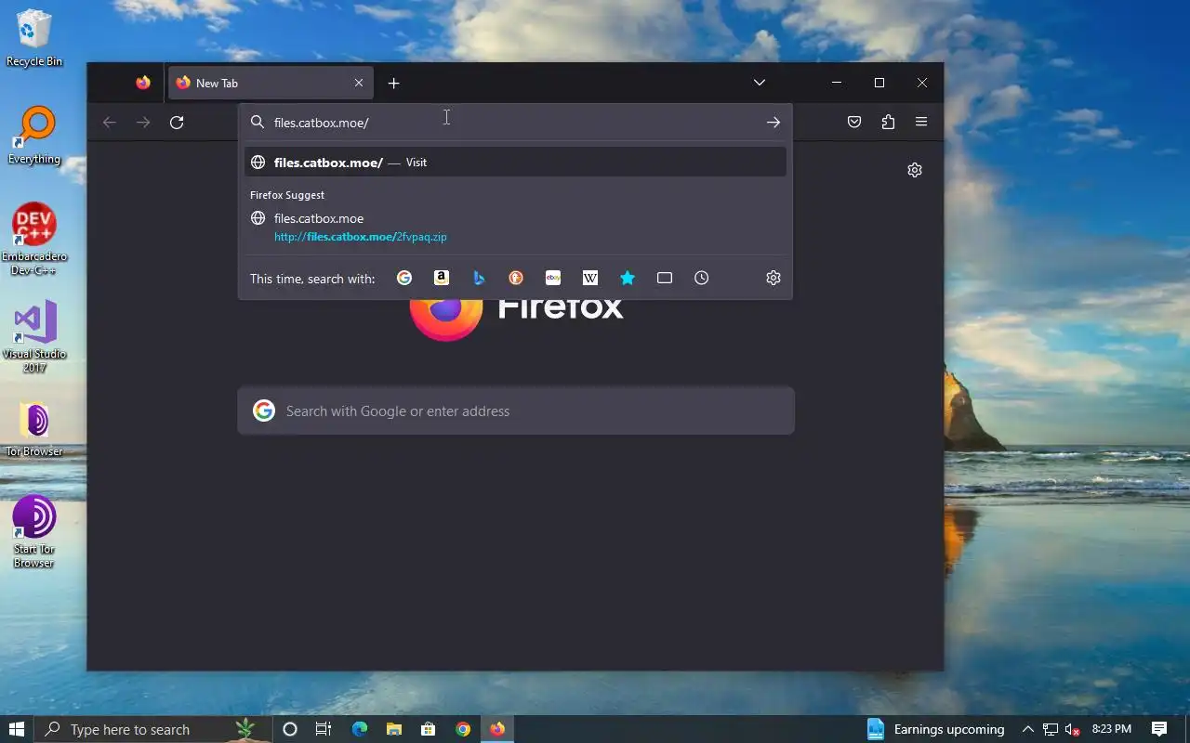Screen dimensions: 1190x743
Task: Select Embarcadero Dev-C++ desktop shortcut
Action: 34,239
